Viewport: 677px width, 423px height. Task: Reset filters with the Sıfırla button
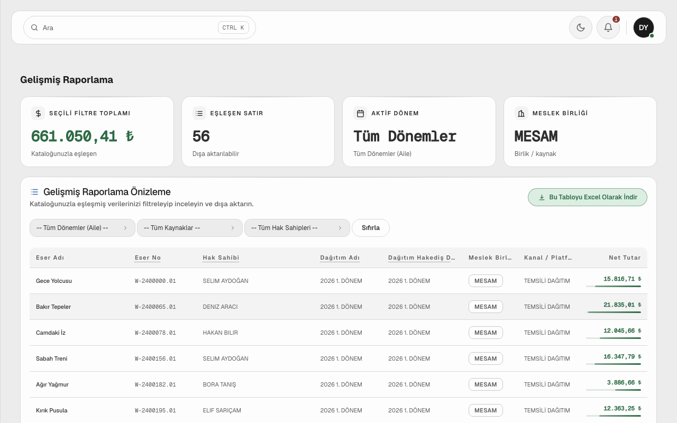click(371, 228)
